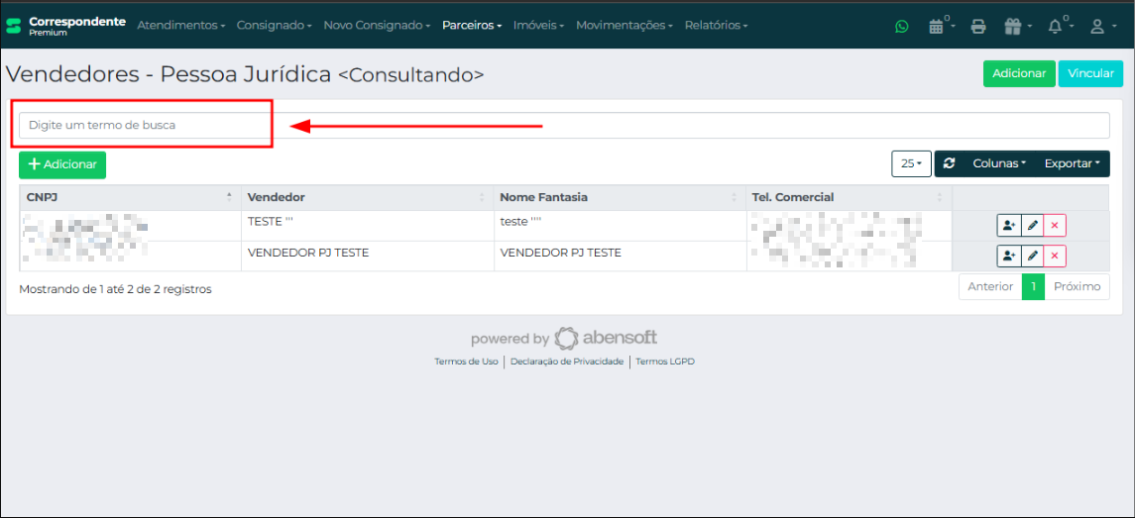The width and height of the screenshot is (1135, 518).
Task: Delete the TESTE ''' row with red X
Action: [x=1054, y=226]
